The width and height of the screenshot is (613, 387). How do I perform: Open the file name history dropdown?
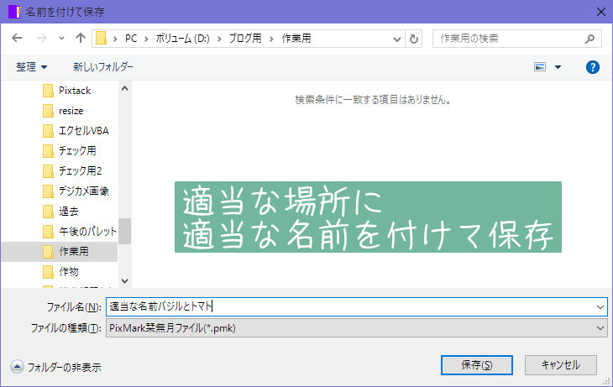point(600,307)
